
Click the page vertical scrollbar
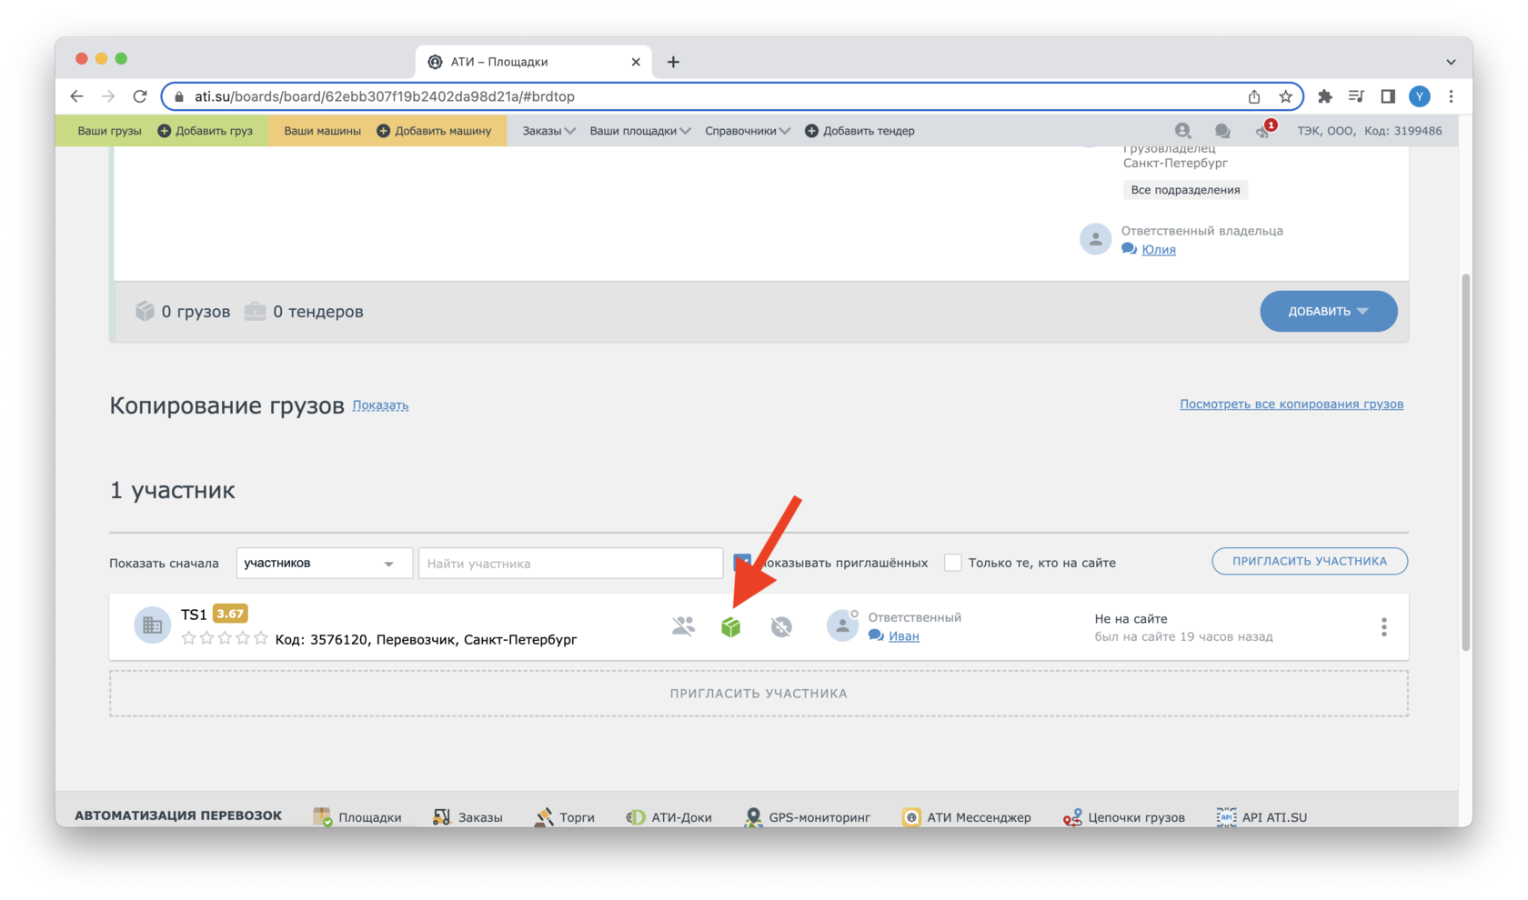click(x=1465, y=463)
